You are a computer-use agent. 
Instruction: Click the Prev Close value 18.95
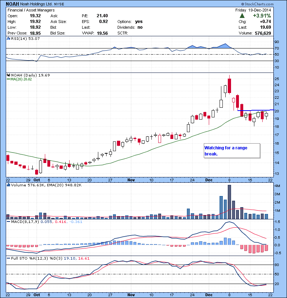pos(35,33)
